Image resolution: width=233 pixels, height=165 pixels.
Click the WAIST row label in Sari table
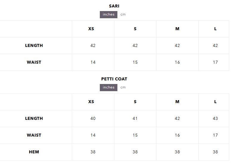[34, 62]
